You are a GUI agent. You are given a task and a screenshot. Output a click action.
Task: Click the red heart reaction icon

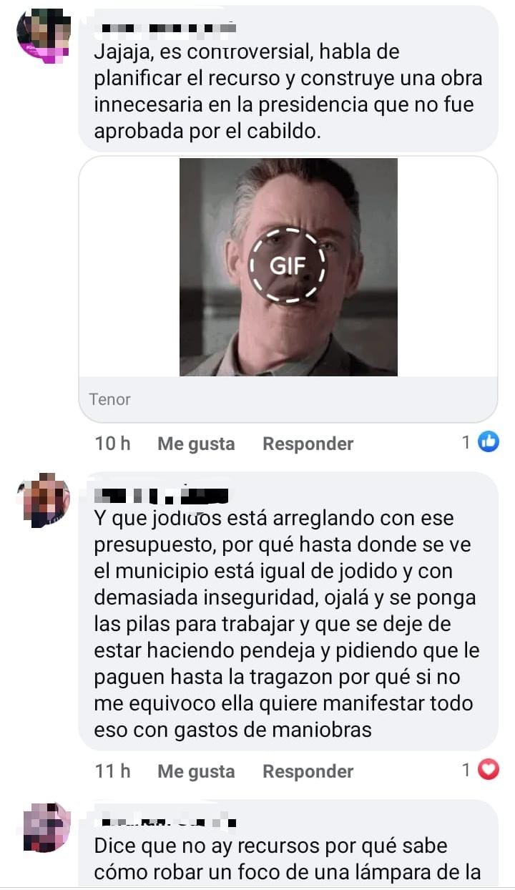pos(488,771)
